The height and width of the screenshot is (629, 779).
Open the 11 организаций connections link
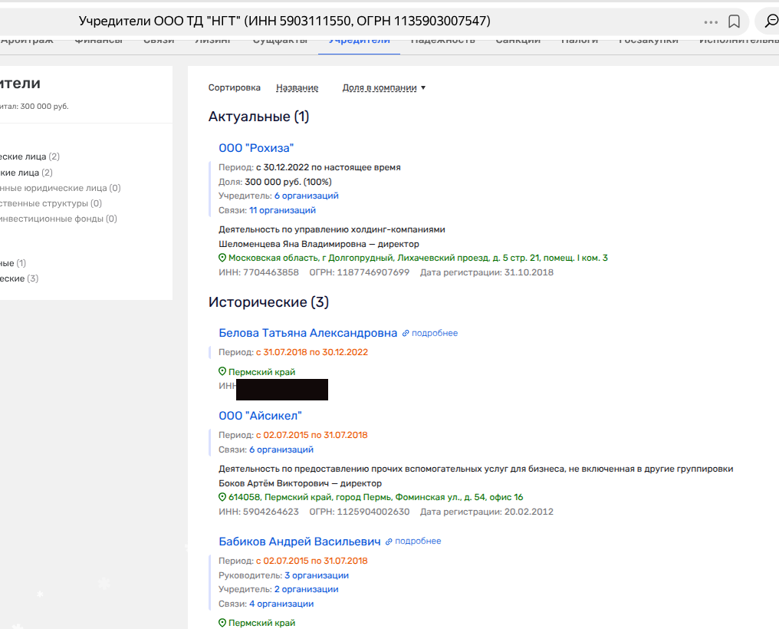click(282, 210)
